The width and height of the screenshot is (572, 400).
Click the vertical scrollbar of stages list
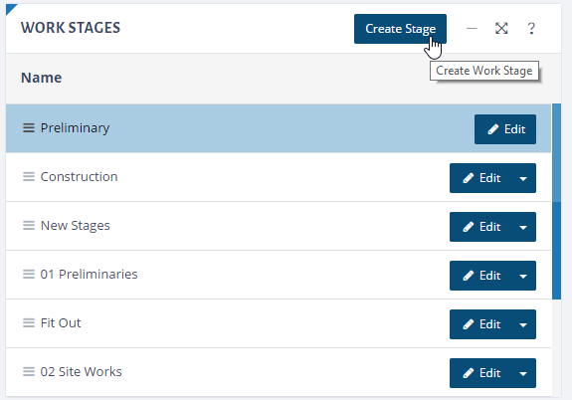click(556, 201)
